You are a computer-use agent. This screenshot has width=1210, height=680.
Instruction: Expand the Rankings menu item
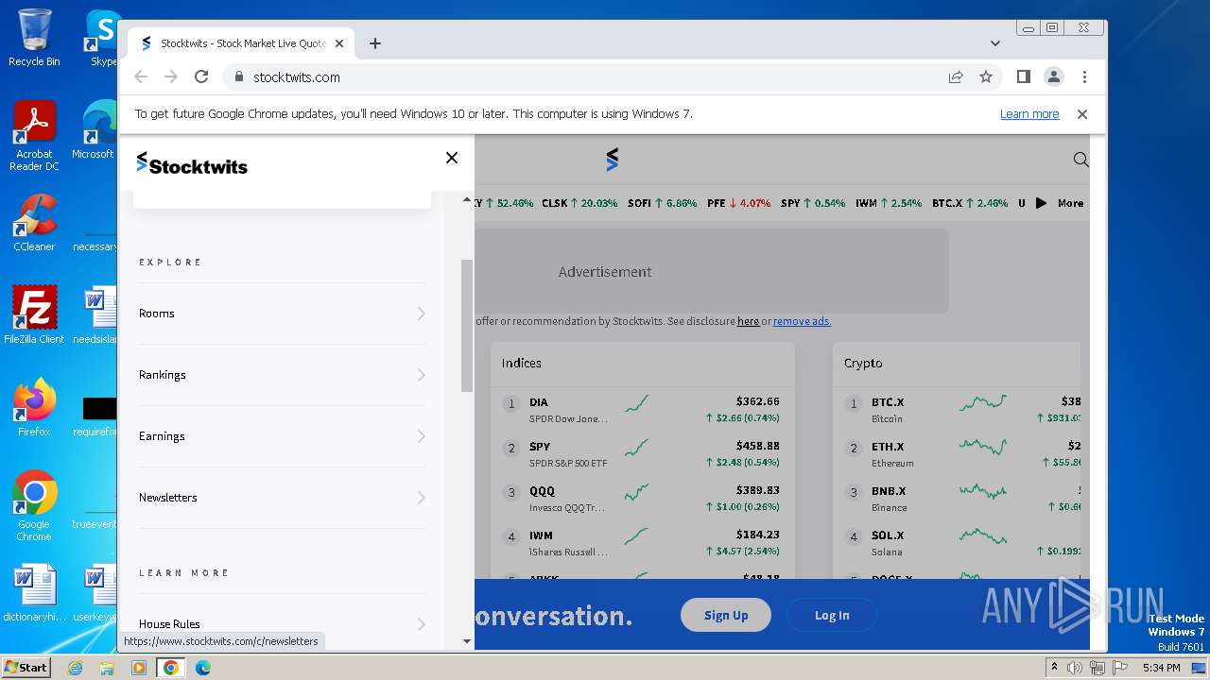(422, 375)
